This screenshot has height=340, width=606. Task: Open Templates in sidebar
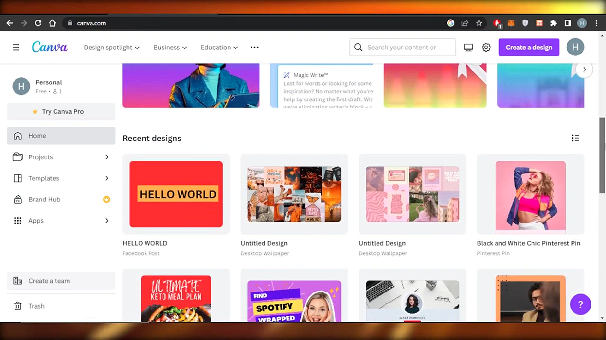click(x=61, y=178)
